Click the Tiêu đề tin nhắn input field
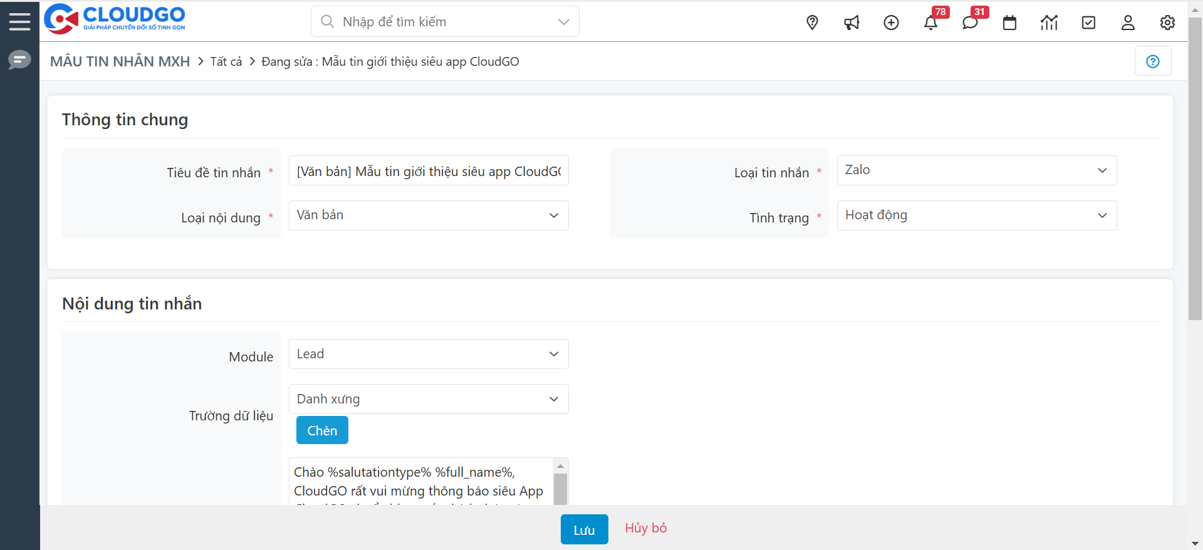Screen dimensions: 1203x550 pyautogui.click(x=429, y=170)
